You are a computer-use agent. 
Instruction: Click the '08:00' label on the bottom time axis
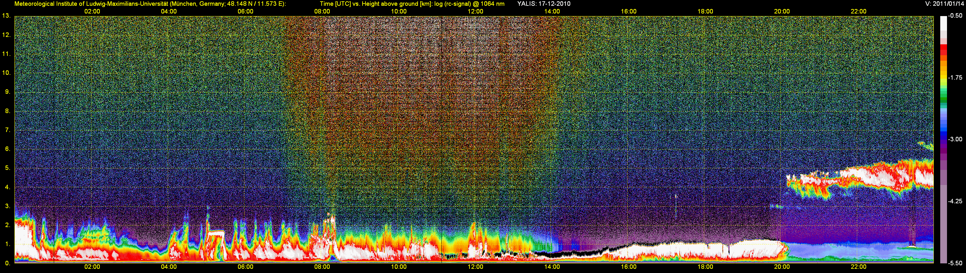(322, 267)
